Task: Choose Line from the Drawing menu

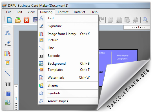Action: (68, 48)
